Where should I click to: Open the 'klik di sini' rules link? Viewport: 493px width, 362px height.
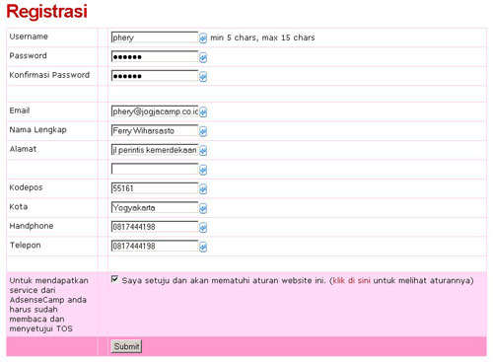tap(351, 280)
